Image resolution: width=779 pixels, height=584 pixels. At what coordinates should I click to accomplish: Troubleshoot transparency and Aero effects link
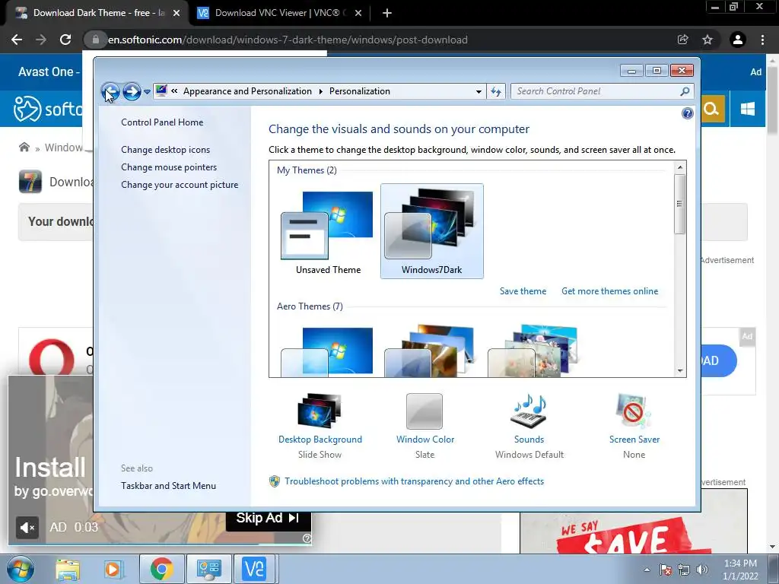(x=414, y=481)
